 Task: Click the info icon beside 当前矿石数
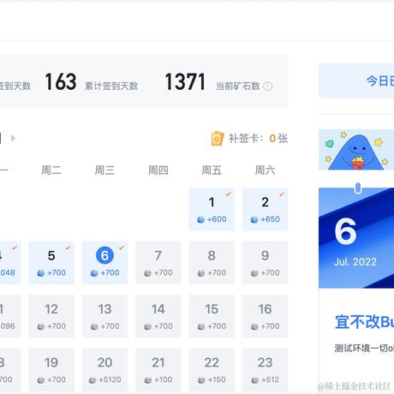point(267,86)
